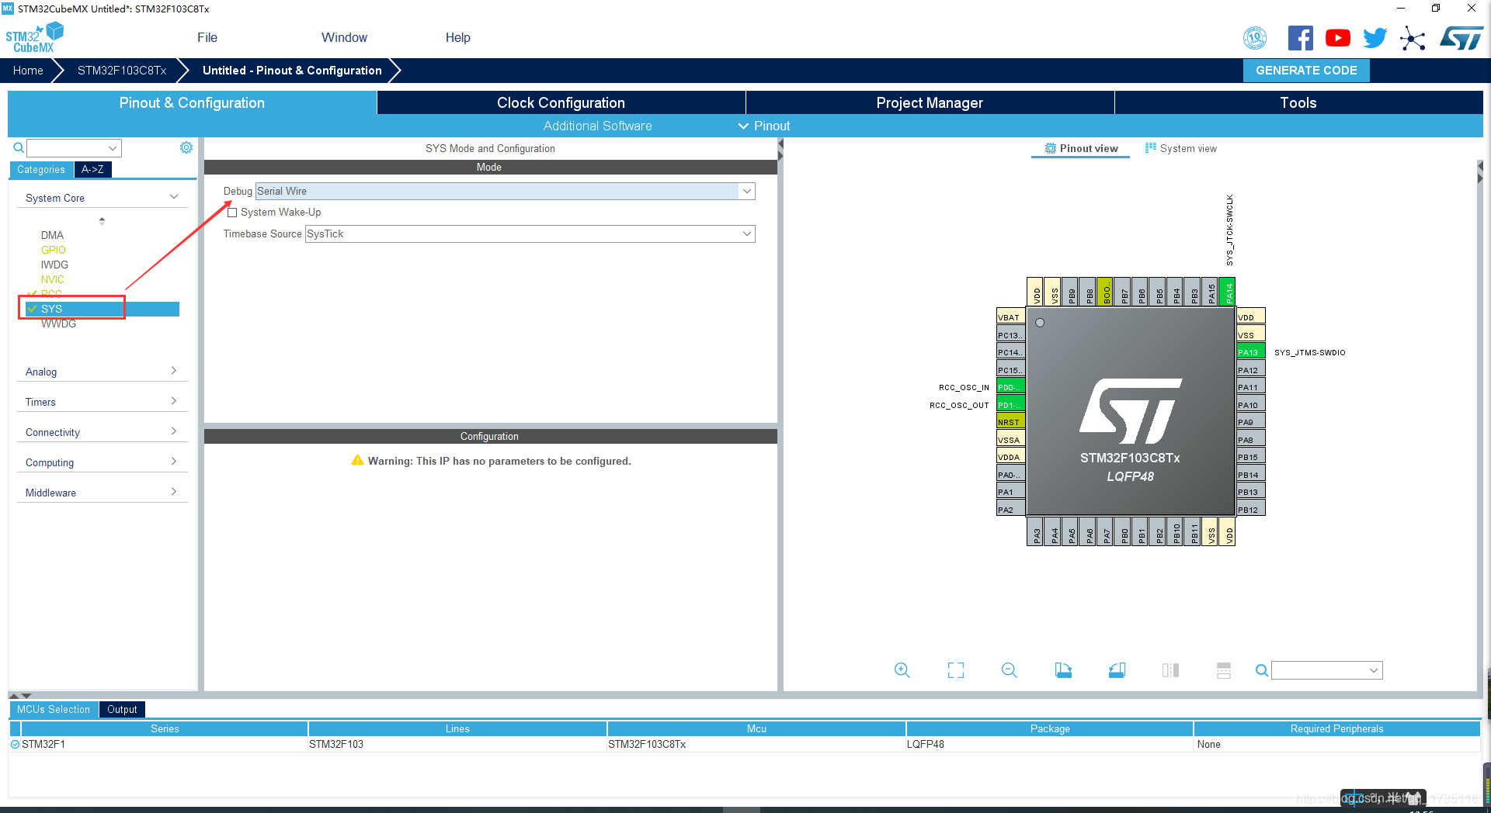
Task: Open the Output tab
Action: click(x=122, y=709)
